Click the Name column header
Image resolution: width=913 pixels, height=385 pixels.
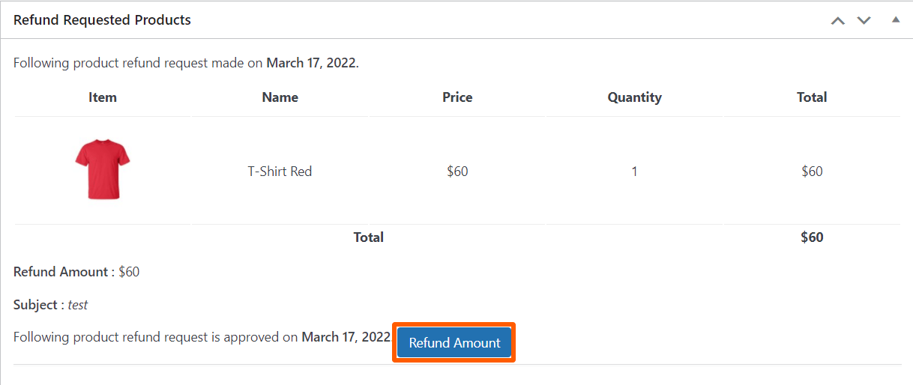(x=280, y=97)
